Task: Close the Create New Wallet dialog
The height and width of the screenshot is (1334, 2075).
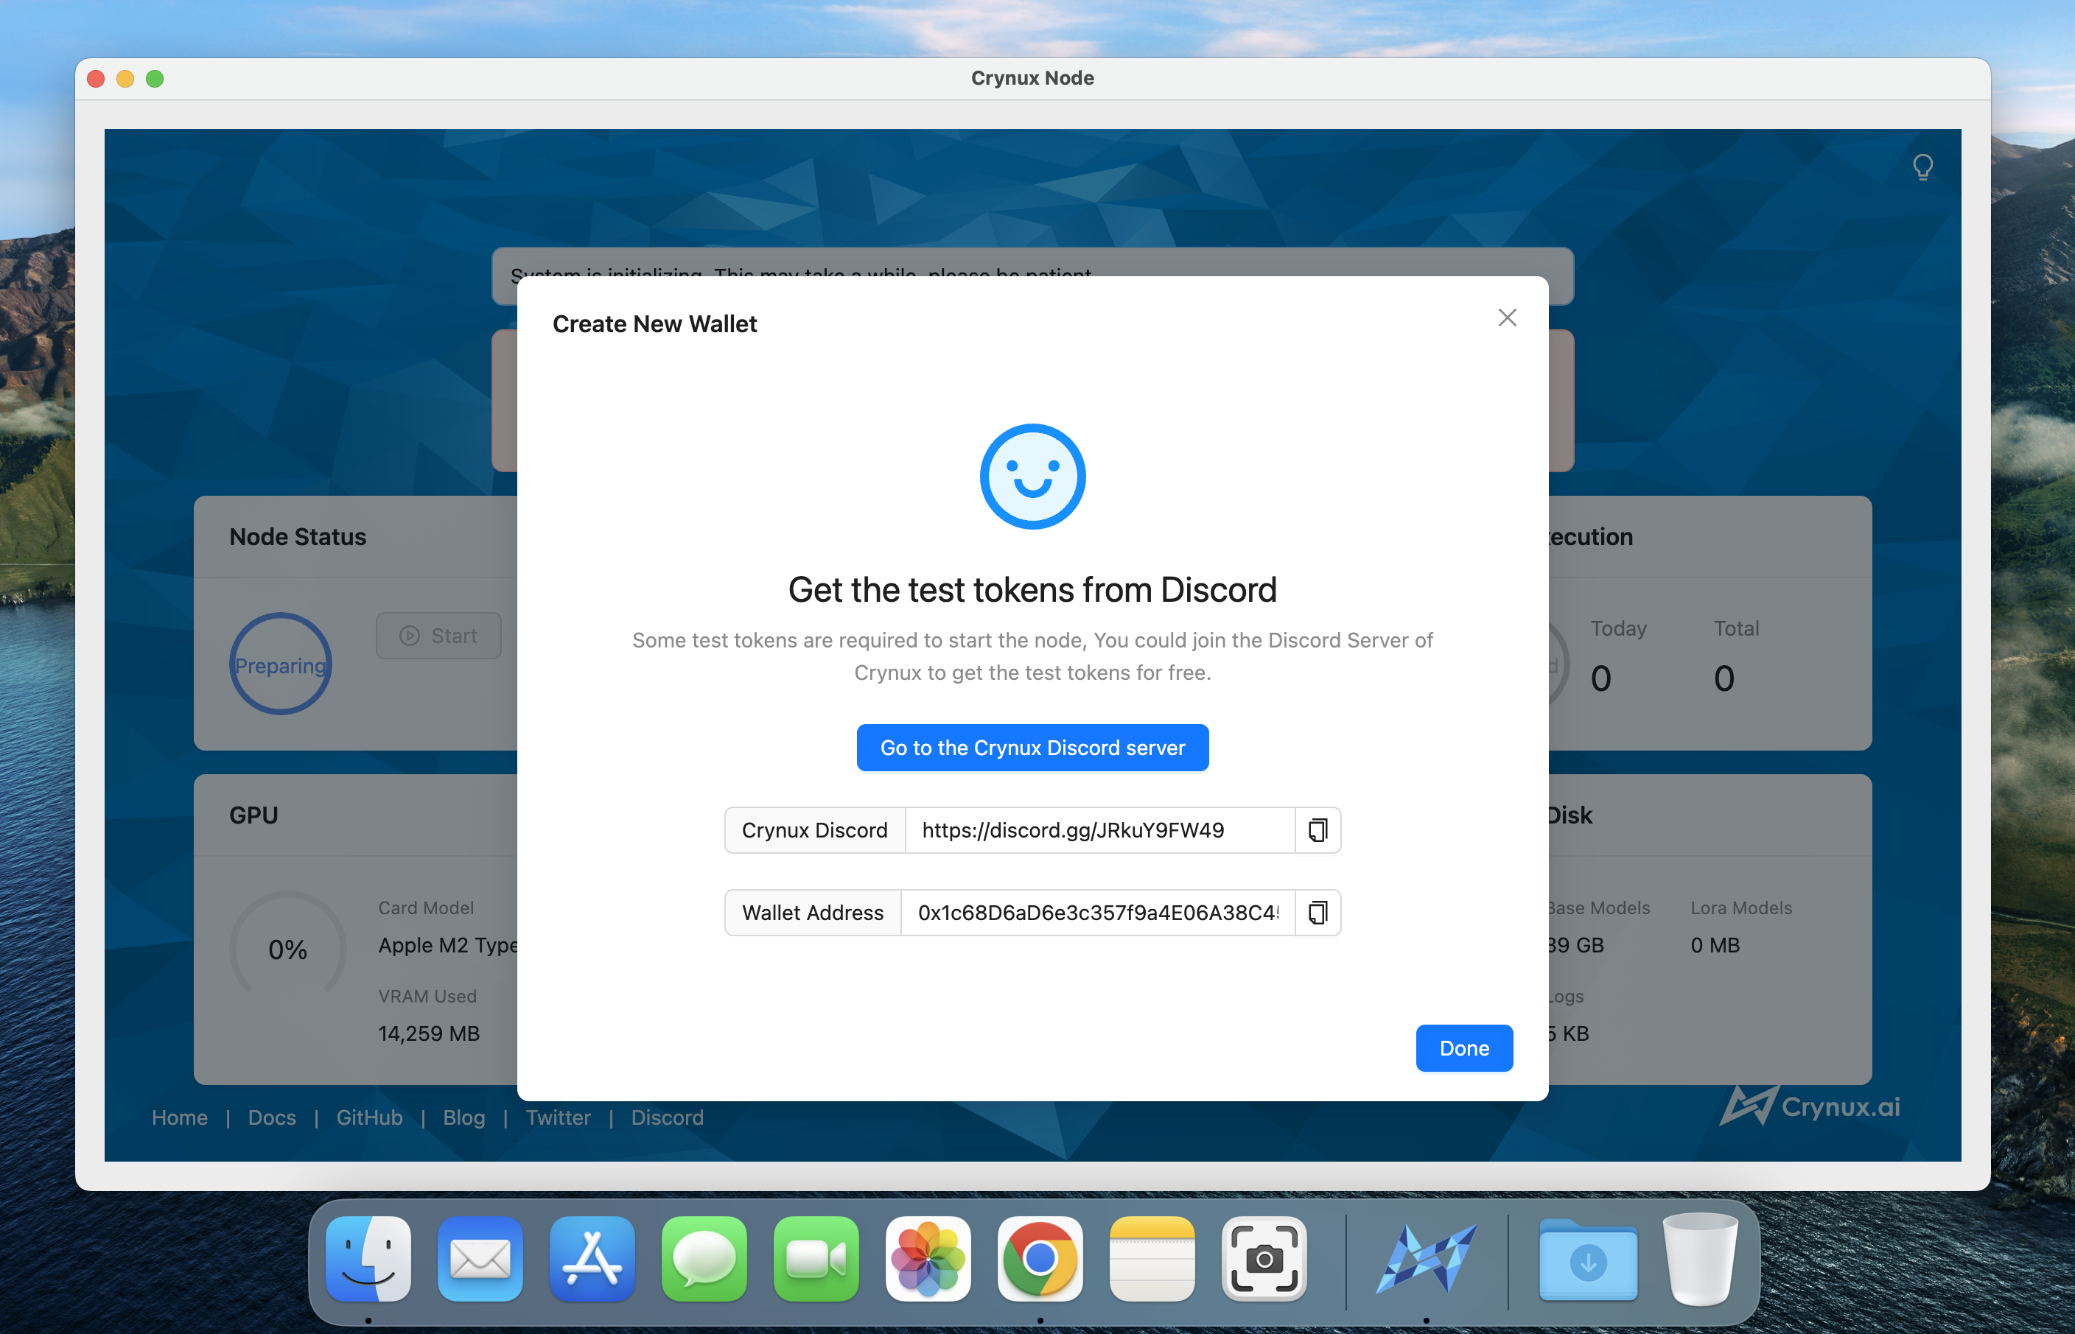Action: [x=1507, y=318]
